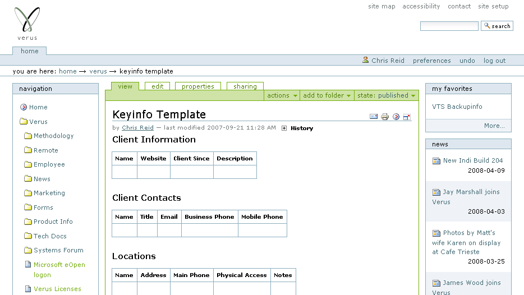Toggle full screen mode icon
The height and width of the screenshot is (295, 524).
(407, 117)
